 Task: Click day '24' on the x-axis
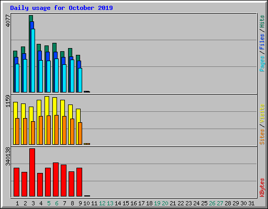(x=196, y=203)
